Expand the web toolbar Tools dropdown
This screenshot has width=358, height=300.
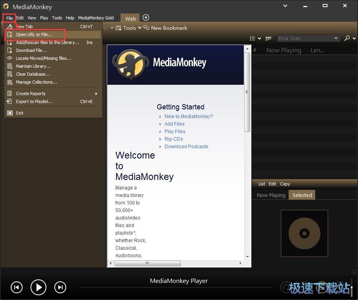(x=126, y=28)
